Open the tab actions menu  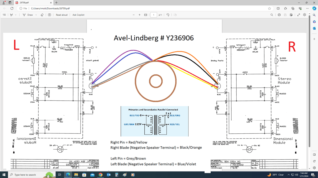[10, 3]
